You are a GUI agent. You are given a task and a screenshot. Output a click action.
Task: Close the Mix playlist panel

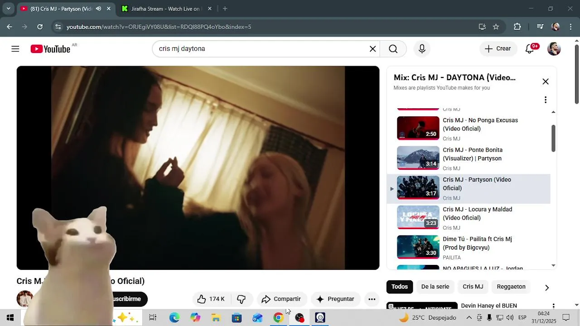tap(546, 81)
